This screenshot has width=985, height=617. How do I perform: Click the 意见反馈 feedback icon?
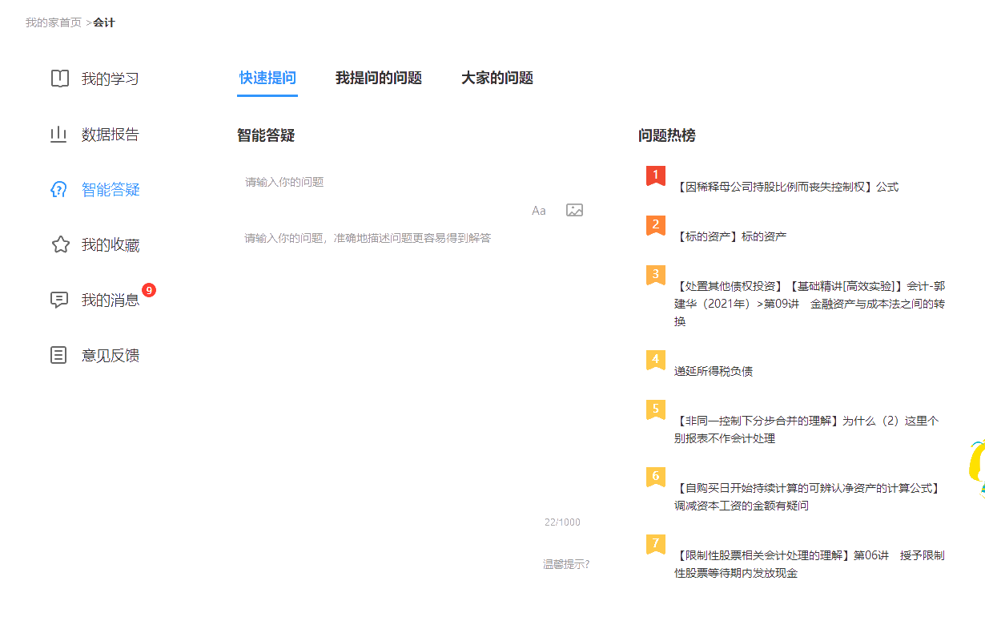click(58, 355)
